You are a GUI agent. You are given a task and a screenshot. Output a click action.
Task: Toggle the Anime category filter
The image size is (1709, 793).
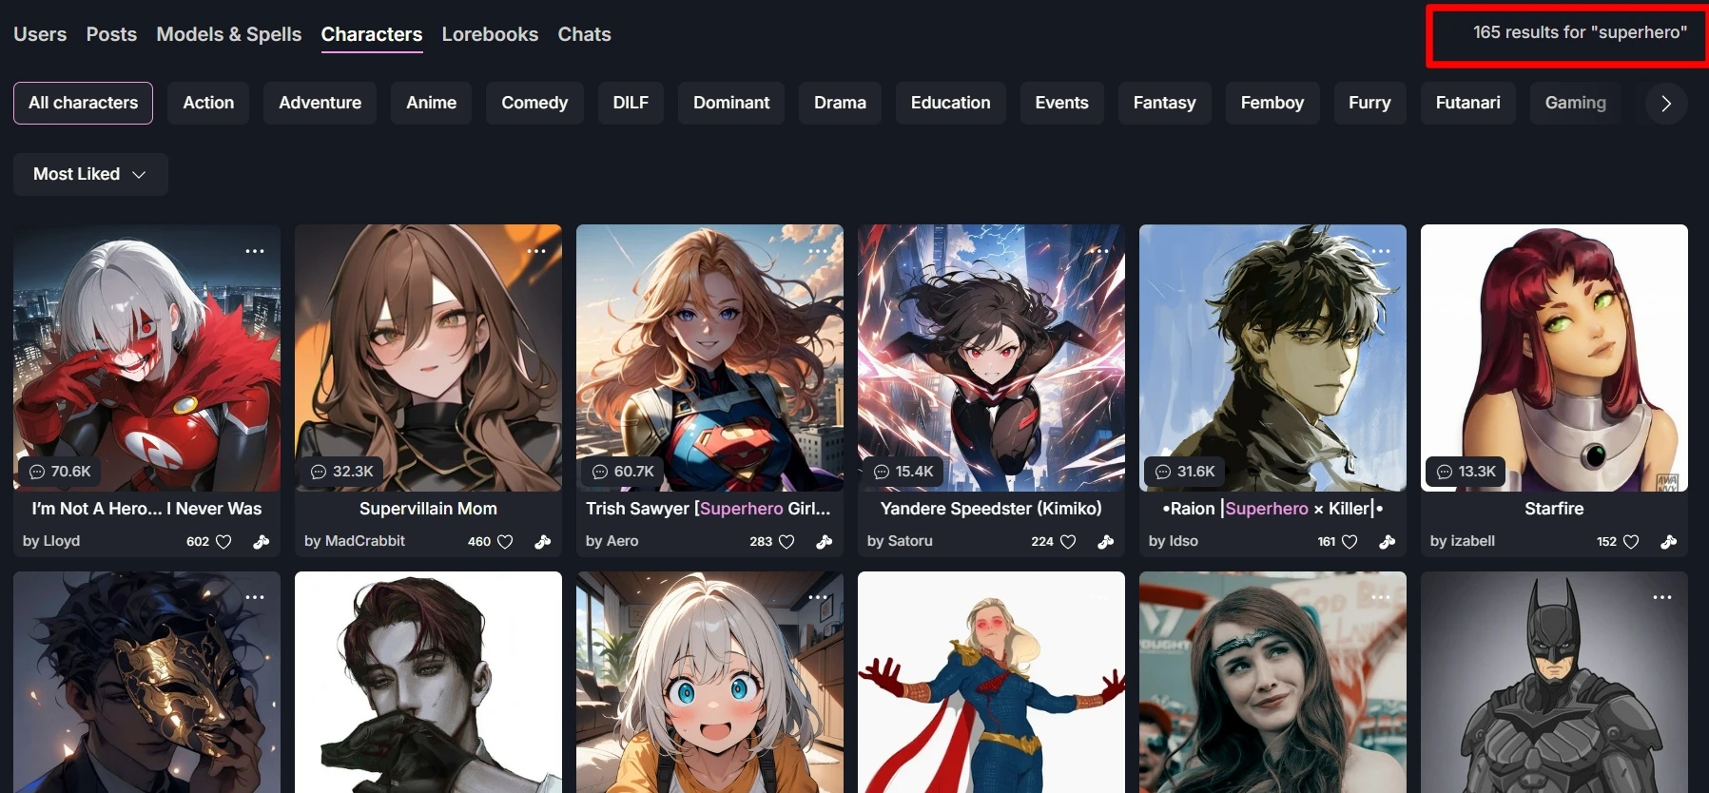431,103
